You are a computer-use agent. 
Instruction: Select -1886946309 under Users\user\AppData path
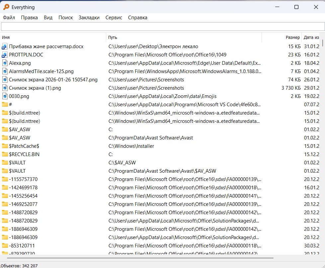(x=23, y=237)
